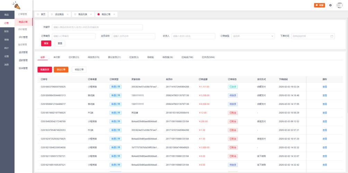Open the 下单时间 date picker field

313,36
